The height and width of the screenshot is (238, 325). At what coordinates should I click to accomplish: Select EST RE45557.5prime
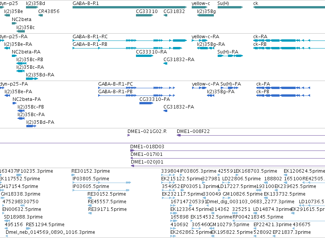pos(107,202)
